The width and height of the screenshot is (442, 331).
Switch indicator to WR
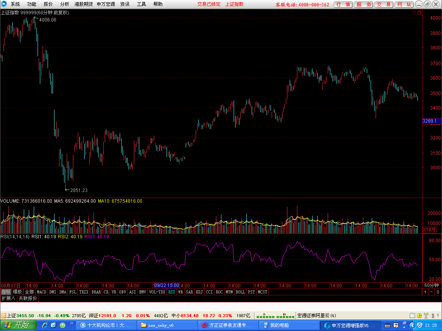181,292
